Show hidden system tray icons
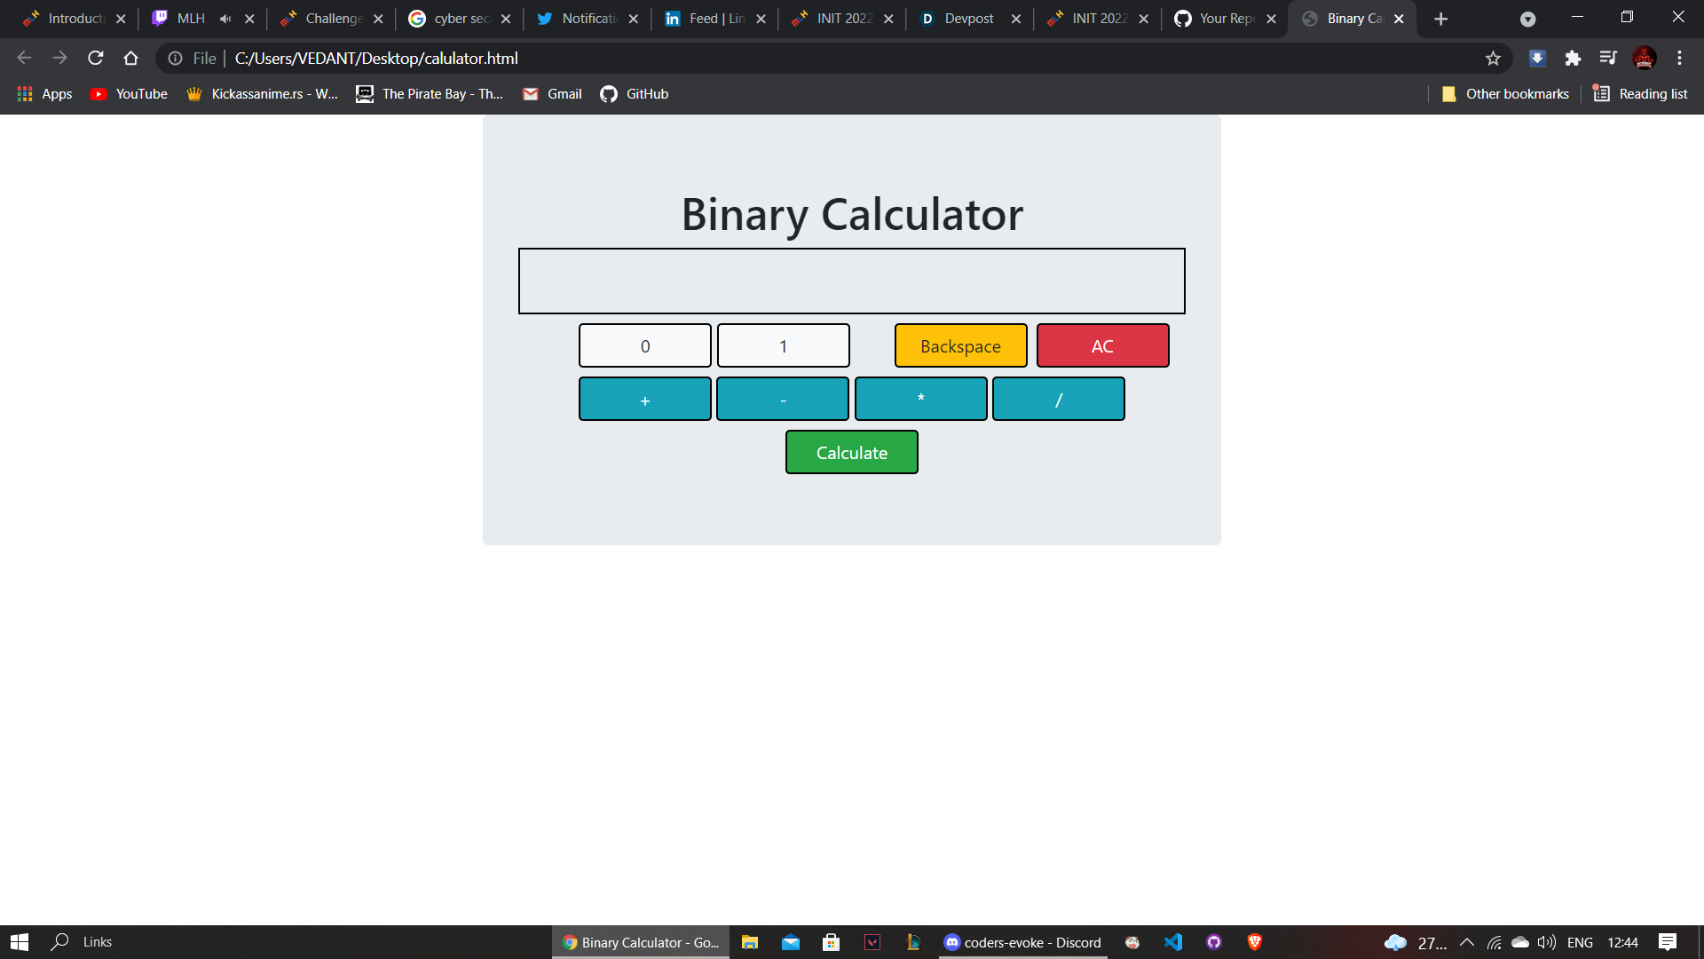Image resolution: width=1704 pixels, height=959 pixels. coord(1466,942)
